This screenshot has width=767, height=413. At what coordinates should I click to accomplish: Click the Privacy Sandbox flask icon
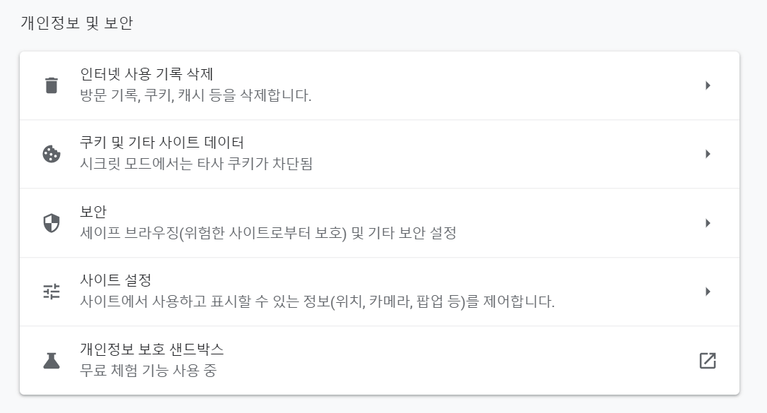pos(52,361)
